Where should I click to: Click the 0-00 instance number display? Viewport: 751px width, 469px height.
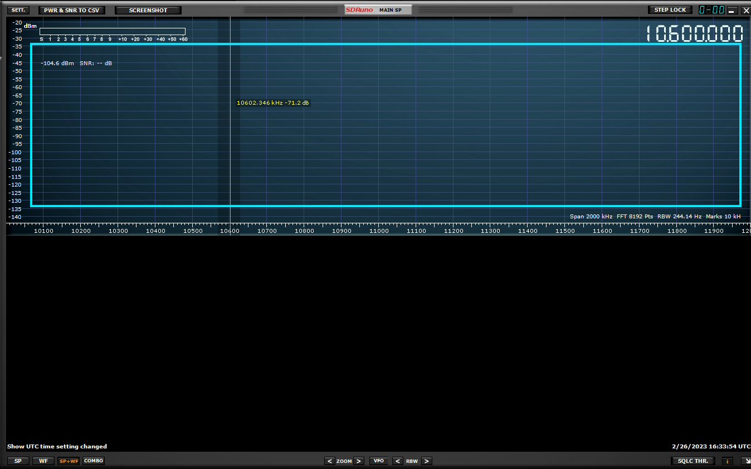(x=711, y=10)
